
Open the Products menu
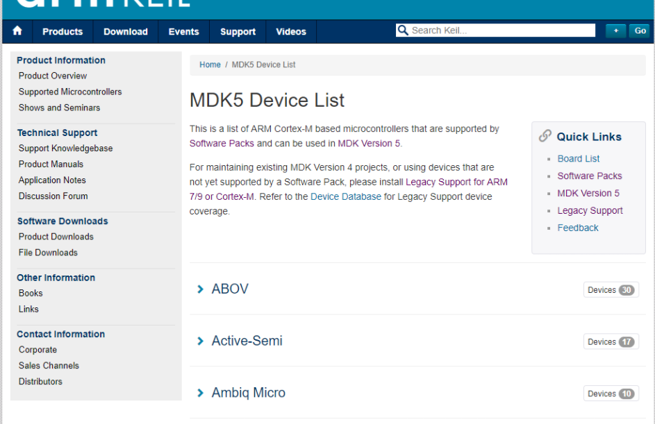pyautogui.click(x=63, y=32)
